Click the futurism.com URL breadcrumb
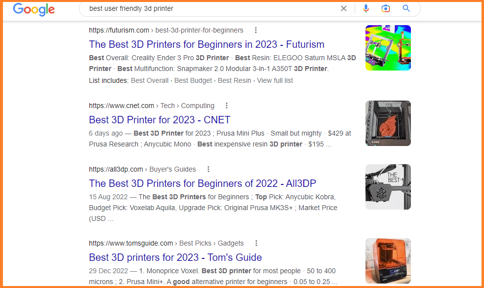Screen dimensions: 484x288 pos(166,30)
